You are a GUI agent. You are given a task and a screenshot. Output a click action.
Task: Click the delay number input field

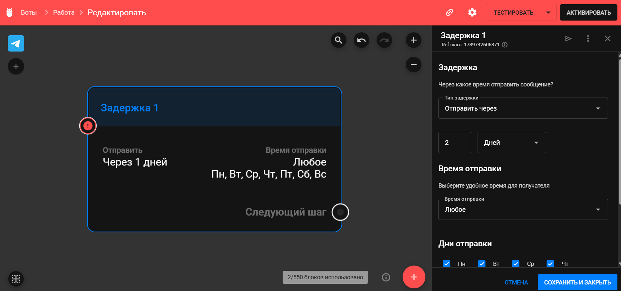(455, 143)
